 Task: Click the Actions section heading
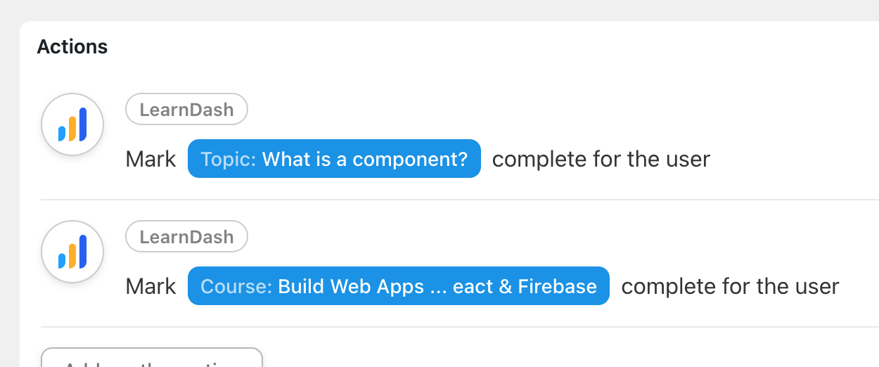coord(72,47)
